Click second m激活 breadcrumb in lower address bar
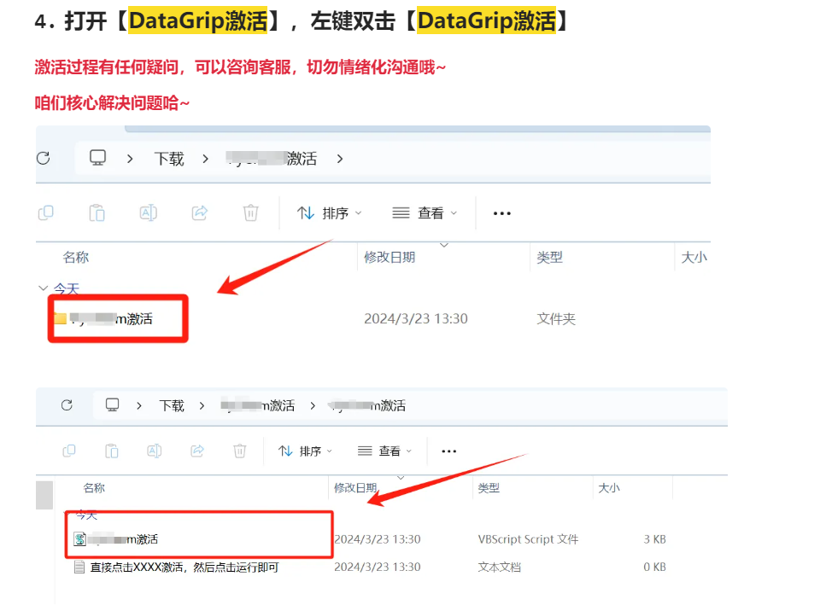The width and height of the screenshot is (832, 611). [366, 405]
